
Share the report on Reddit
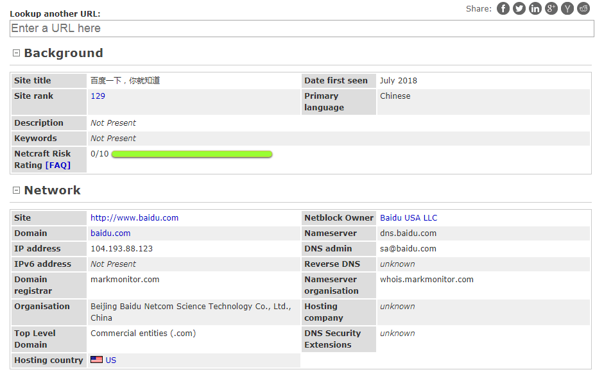click(583, 8)
